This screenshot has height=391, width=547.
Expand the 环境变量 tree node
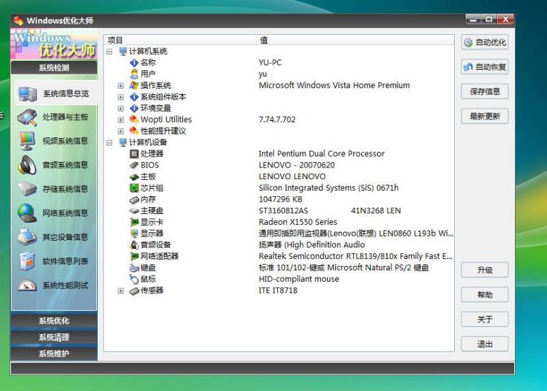coord(121,109)
